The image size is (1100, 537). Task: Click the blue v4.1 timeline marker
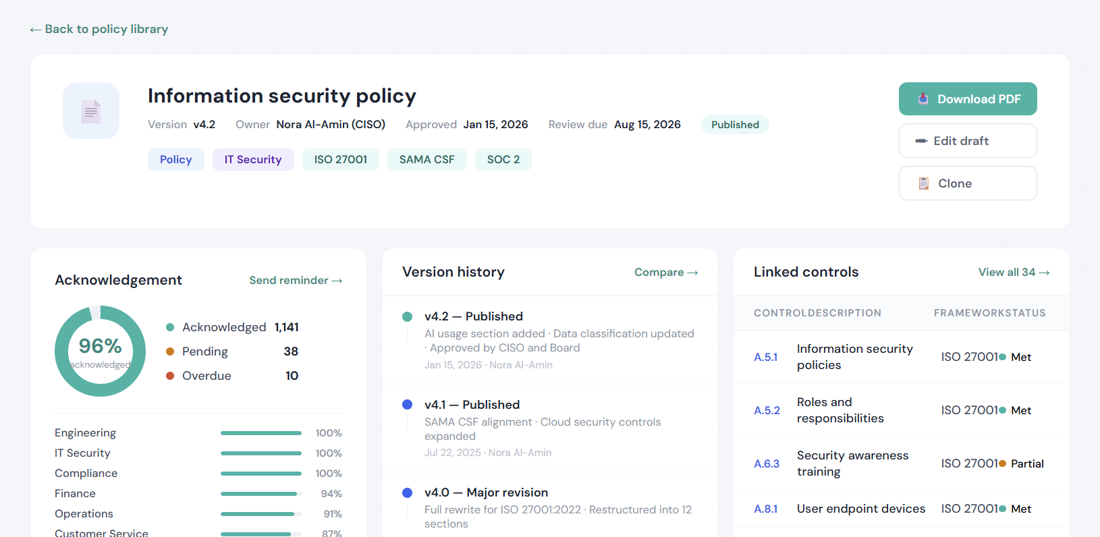point(407,405)
